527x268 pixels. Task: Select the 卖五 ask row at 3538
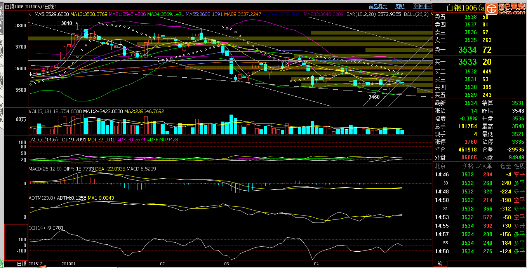(x=480, y=17)
